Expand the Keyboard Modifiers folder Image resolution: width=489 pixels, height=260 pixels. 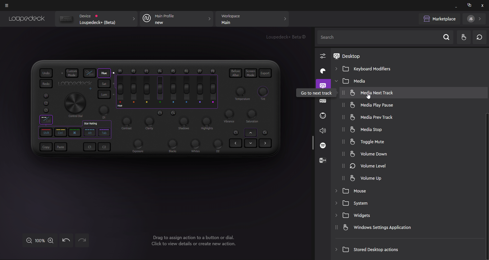coord(336,69)
